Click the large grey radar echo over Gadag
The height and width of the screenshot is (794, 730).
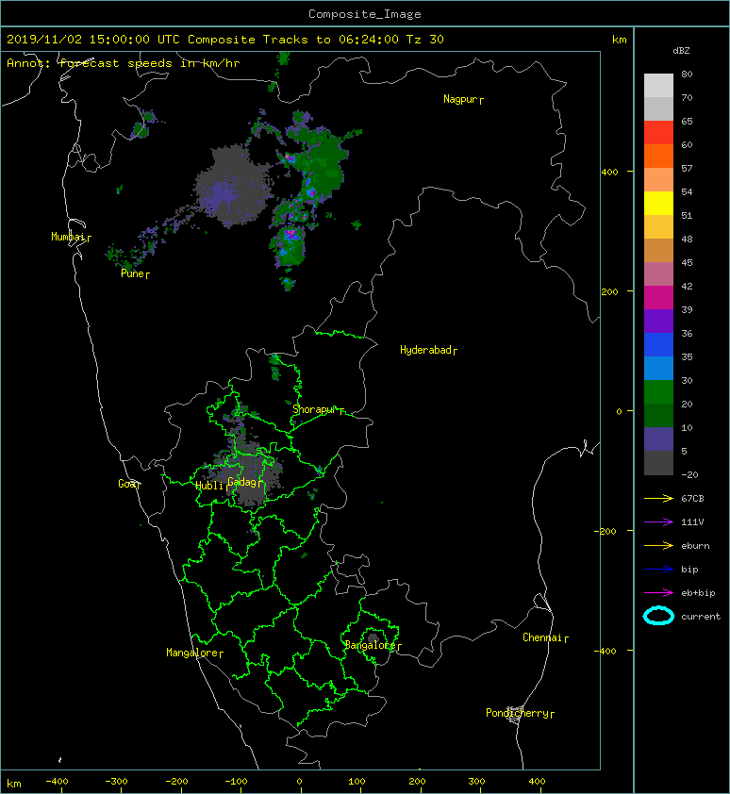247,478
